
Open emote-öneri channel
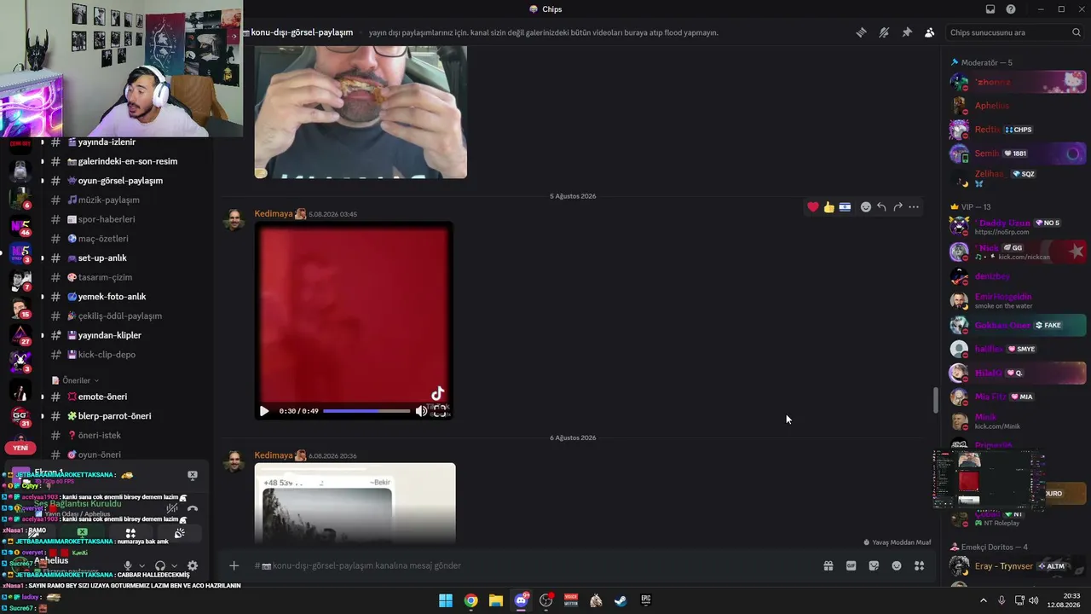pyautogui.click(x=102, y=397)
